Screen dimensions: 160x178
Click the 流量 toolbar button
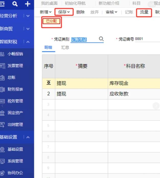144,12
